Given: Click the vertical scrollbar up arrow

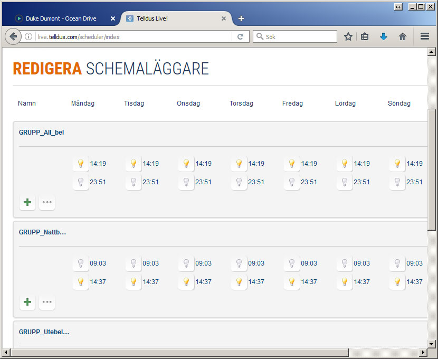Looking at the screenshot, I should [x=432, y=52].
